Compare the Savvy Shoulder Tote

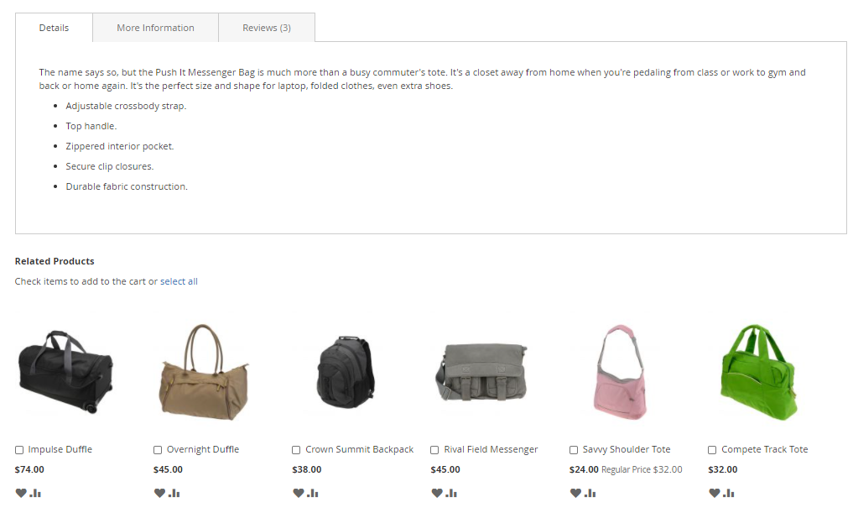point(590,493)
